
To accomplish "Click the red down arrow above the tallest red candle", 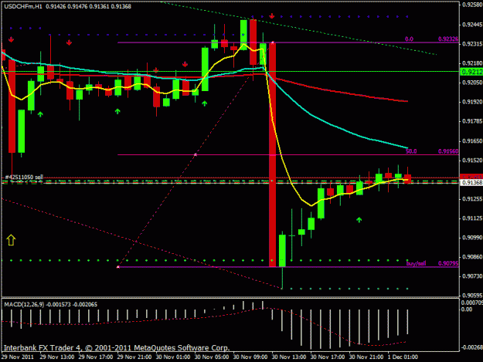I will tap(272, 15).
